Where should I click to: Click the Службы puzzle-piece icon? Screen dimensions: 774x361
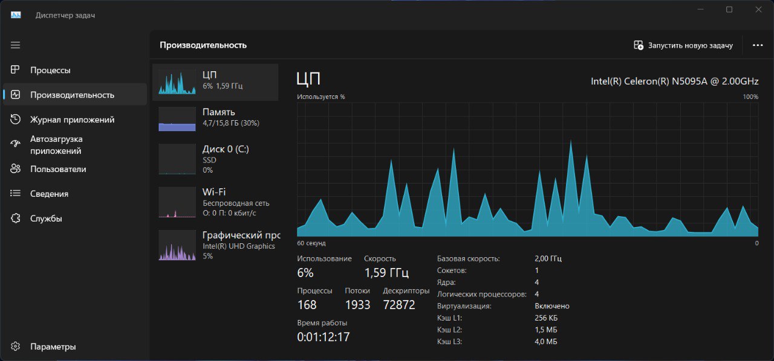point(16,219)
